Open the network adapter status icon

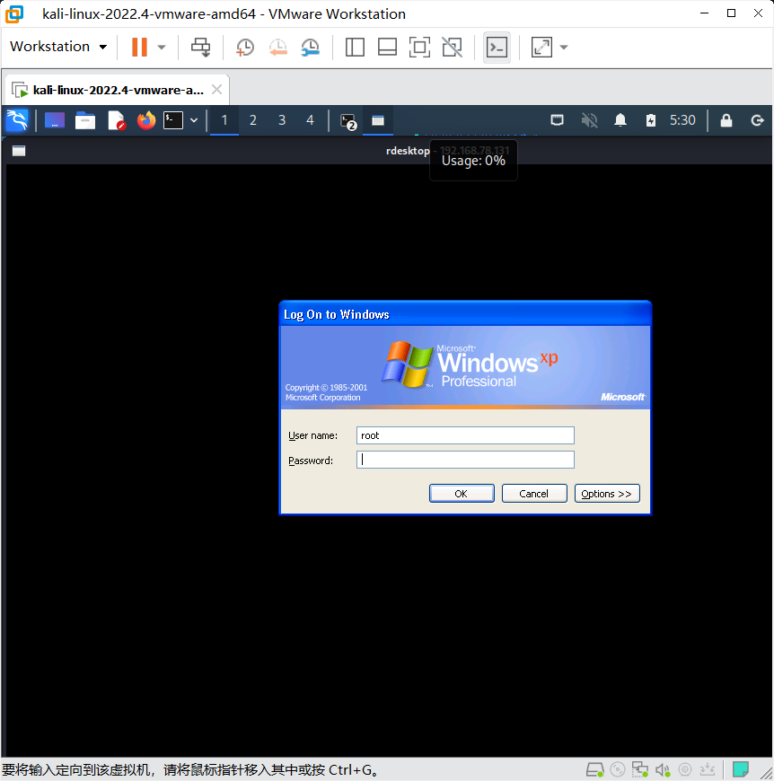640,770
